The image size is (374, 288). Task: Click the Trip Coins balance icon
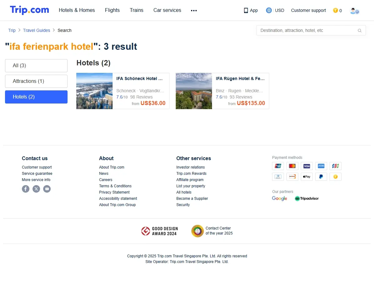(335, 11)
